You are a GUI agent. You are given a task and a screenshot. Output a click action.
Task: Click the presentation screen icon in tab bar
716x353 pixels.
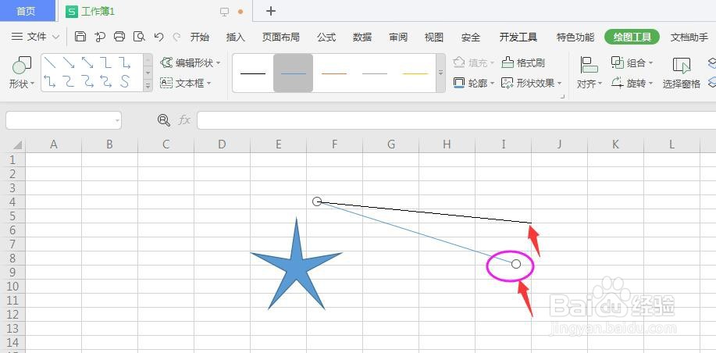tap(224, 12)
